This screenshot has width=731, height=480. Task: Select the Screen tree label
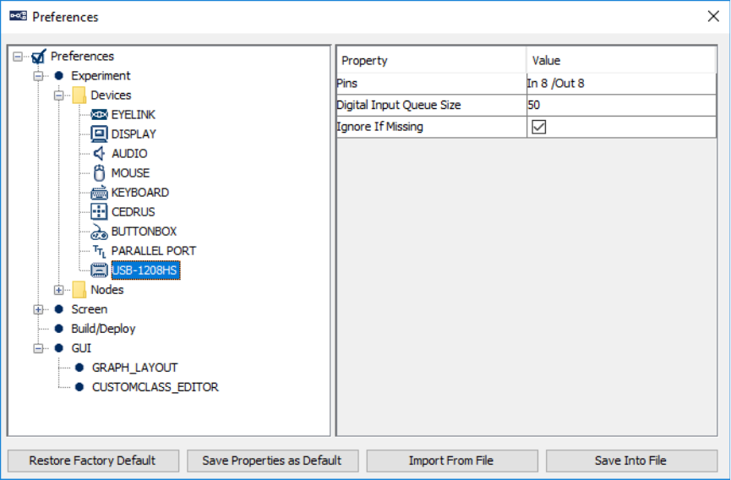90,309
